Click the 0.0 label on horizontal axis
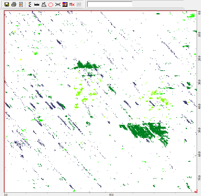The height and width of the screenshot is (196, 201). 6,194
